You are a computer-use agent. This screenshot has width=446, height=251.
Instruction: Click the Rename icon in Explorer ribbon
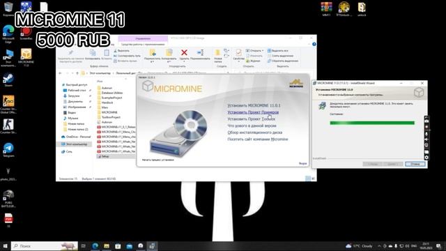click(200, 52)
